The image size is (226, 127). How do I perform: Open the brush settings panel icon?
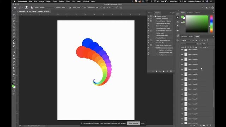tap(32, 7)
